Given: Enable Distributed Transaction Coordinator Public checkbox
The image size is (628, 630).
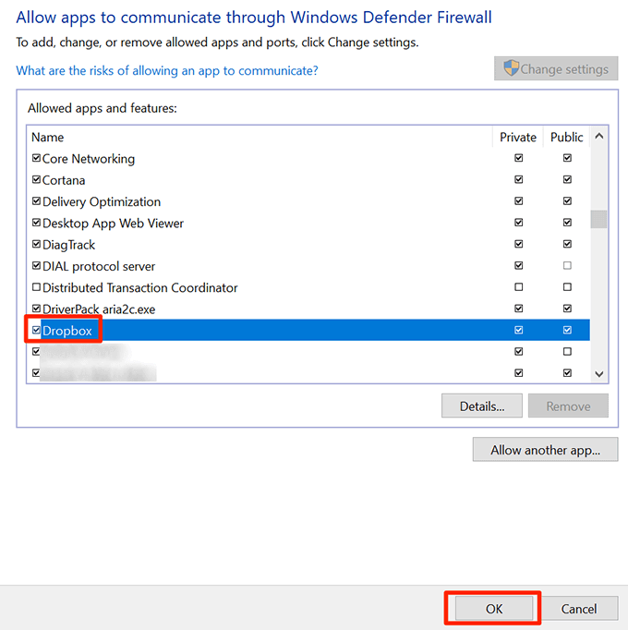Looking at the screenshot, I should [567, 287].
